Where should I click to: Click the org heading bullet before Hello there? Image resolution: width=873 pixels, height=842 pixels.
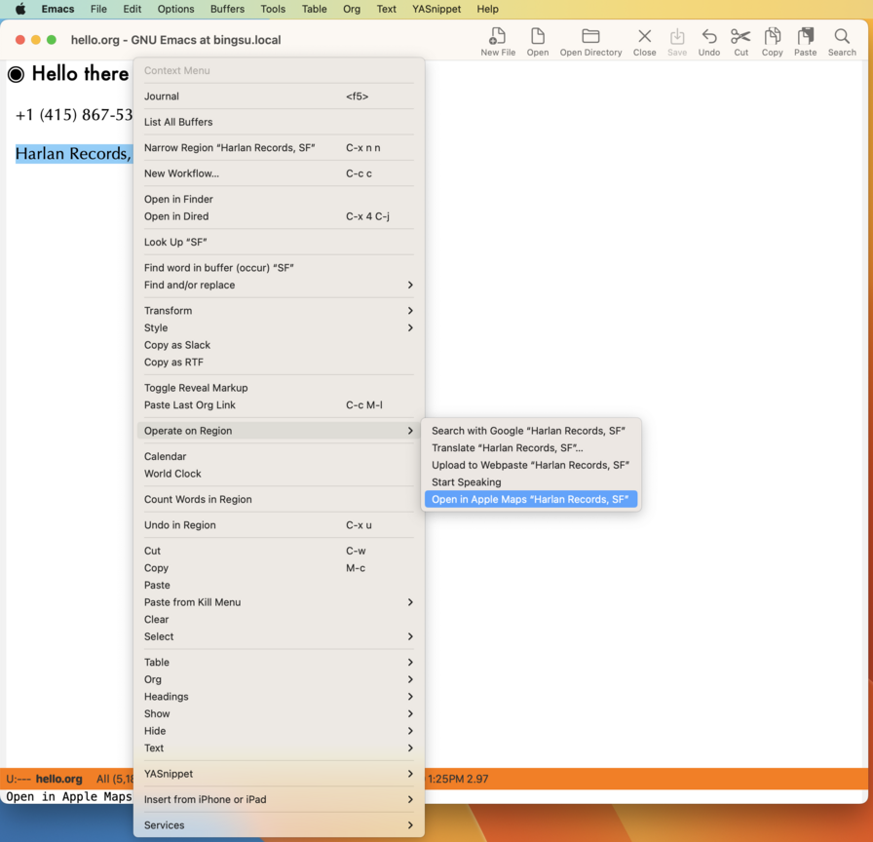(x=17, y=74)
